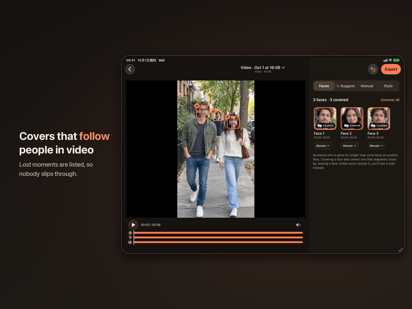
Task: Expand the Video · Oct 1 at 16:08 title menu
Action: 263,68
